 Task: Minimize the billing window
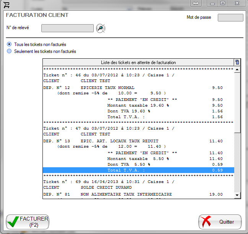212,3
